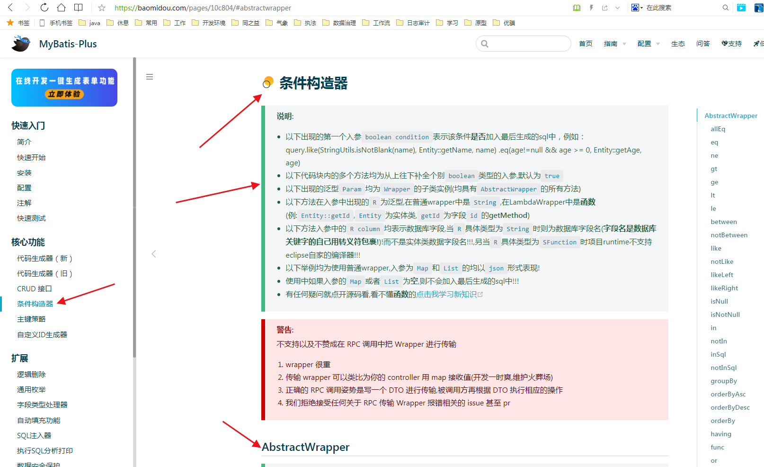This screenshot has width=764, height=467.
Task: Go forward with the browser forward arrow
Action: click(x=27, y=8)
